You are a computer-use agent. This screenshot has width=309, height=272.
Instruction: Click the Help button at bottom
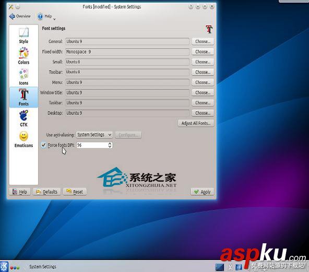(20, 192)
